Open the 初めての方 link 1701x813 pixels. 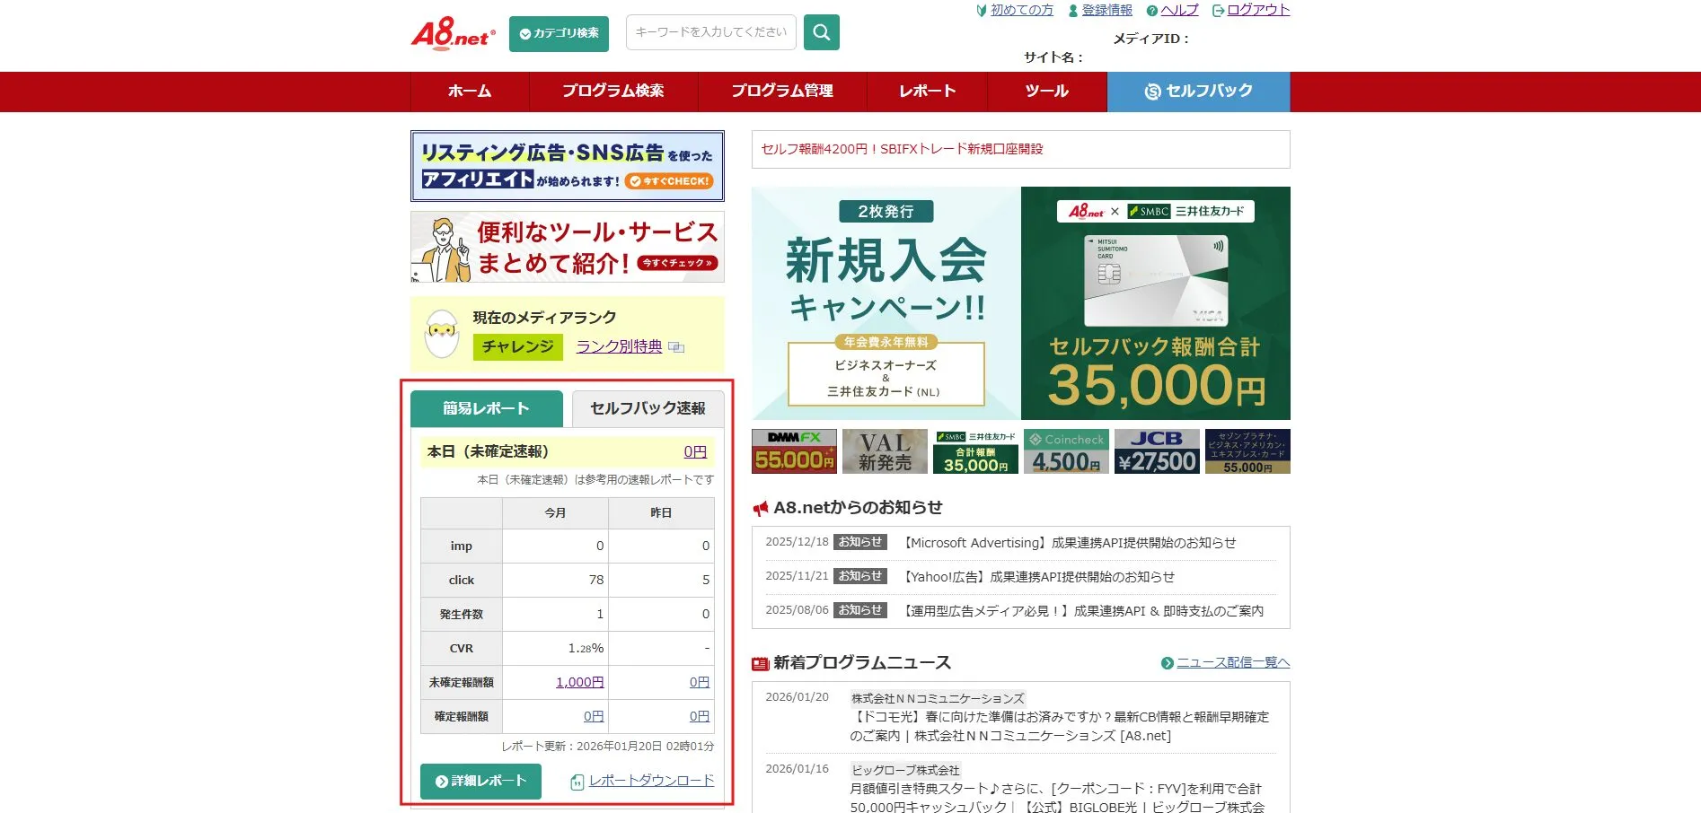[x=1021, y=10]
